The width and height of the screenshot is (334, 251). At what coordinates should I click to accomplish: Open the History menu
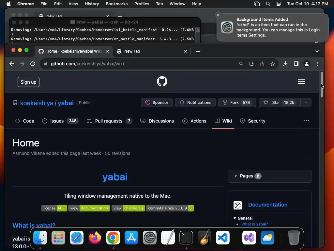click(x=92, y=4)
